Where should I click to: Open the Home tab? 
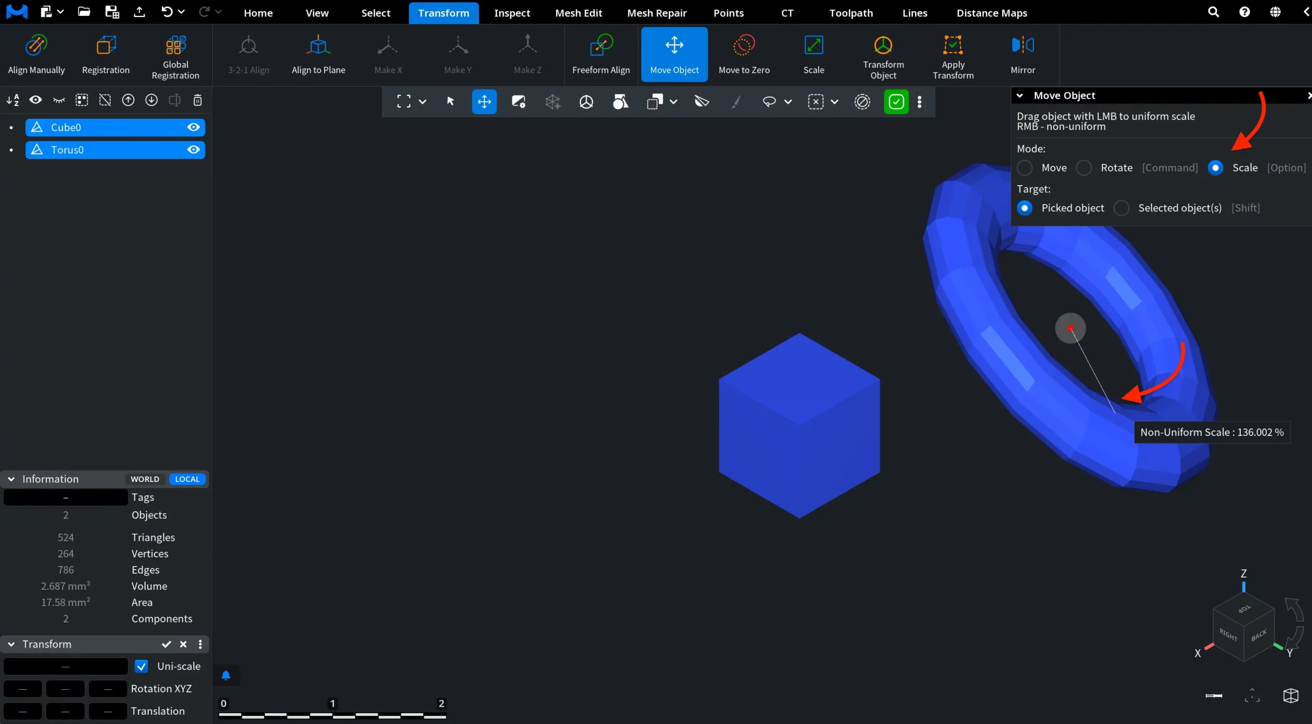(x=258, y=13)
